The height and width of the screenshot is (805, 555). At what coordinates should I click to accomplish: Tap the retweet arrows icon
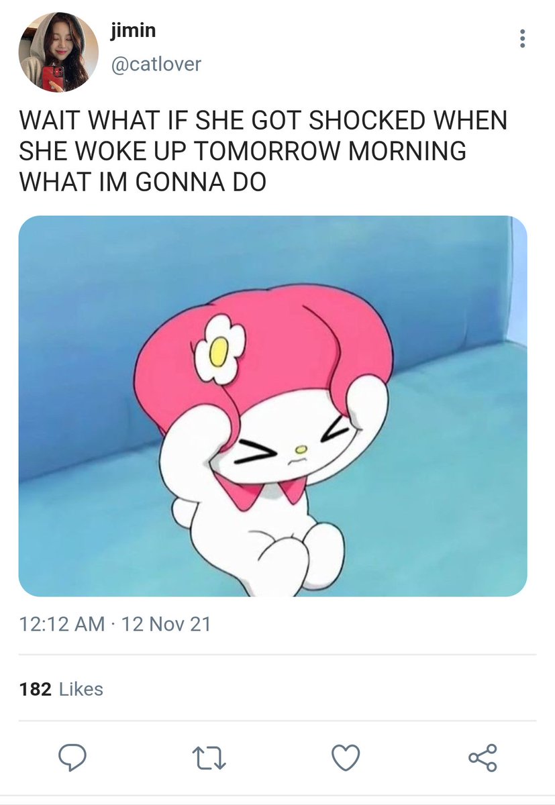point(210,758)
